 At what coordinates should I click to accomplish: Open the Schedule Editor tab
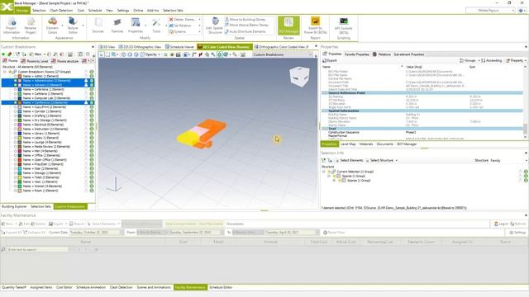point(221,288)
